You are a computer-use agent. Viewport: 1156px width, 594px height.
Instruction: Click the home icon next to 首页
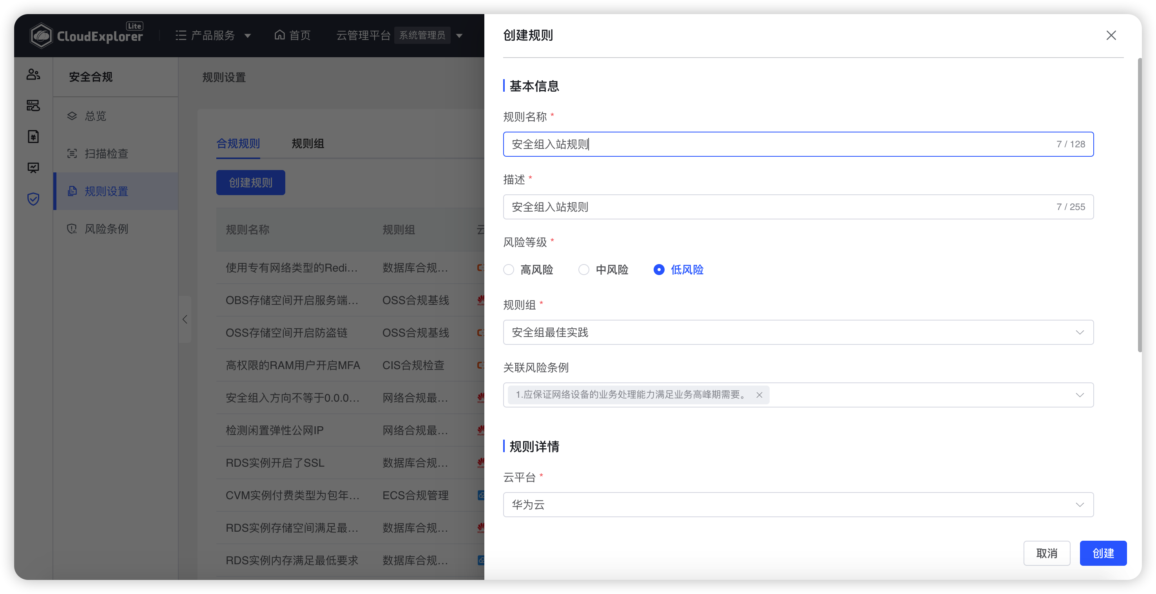[x=279, y=35]
